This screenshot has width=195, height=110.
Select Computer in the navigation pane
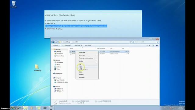click(58, 78)
